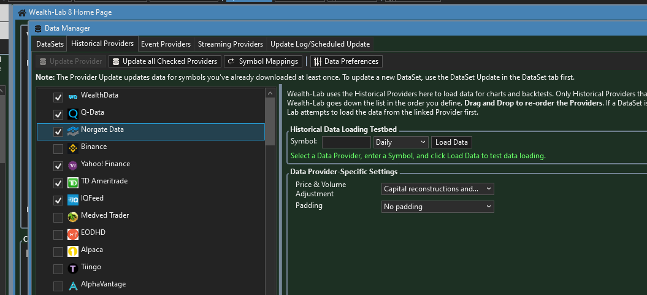Enable the AlphaVantage provider checkbox
Screen dimensions: 647x295
58,286
